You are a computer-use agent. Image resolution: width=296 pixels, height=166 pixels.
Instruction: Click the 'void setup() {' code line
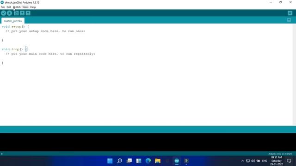(15, 27)
